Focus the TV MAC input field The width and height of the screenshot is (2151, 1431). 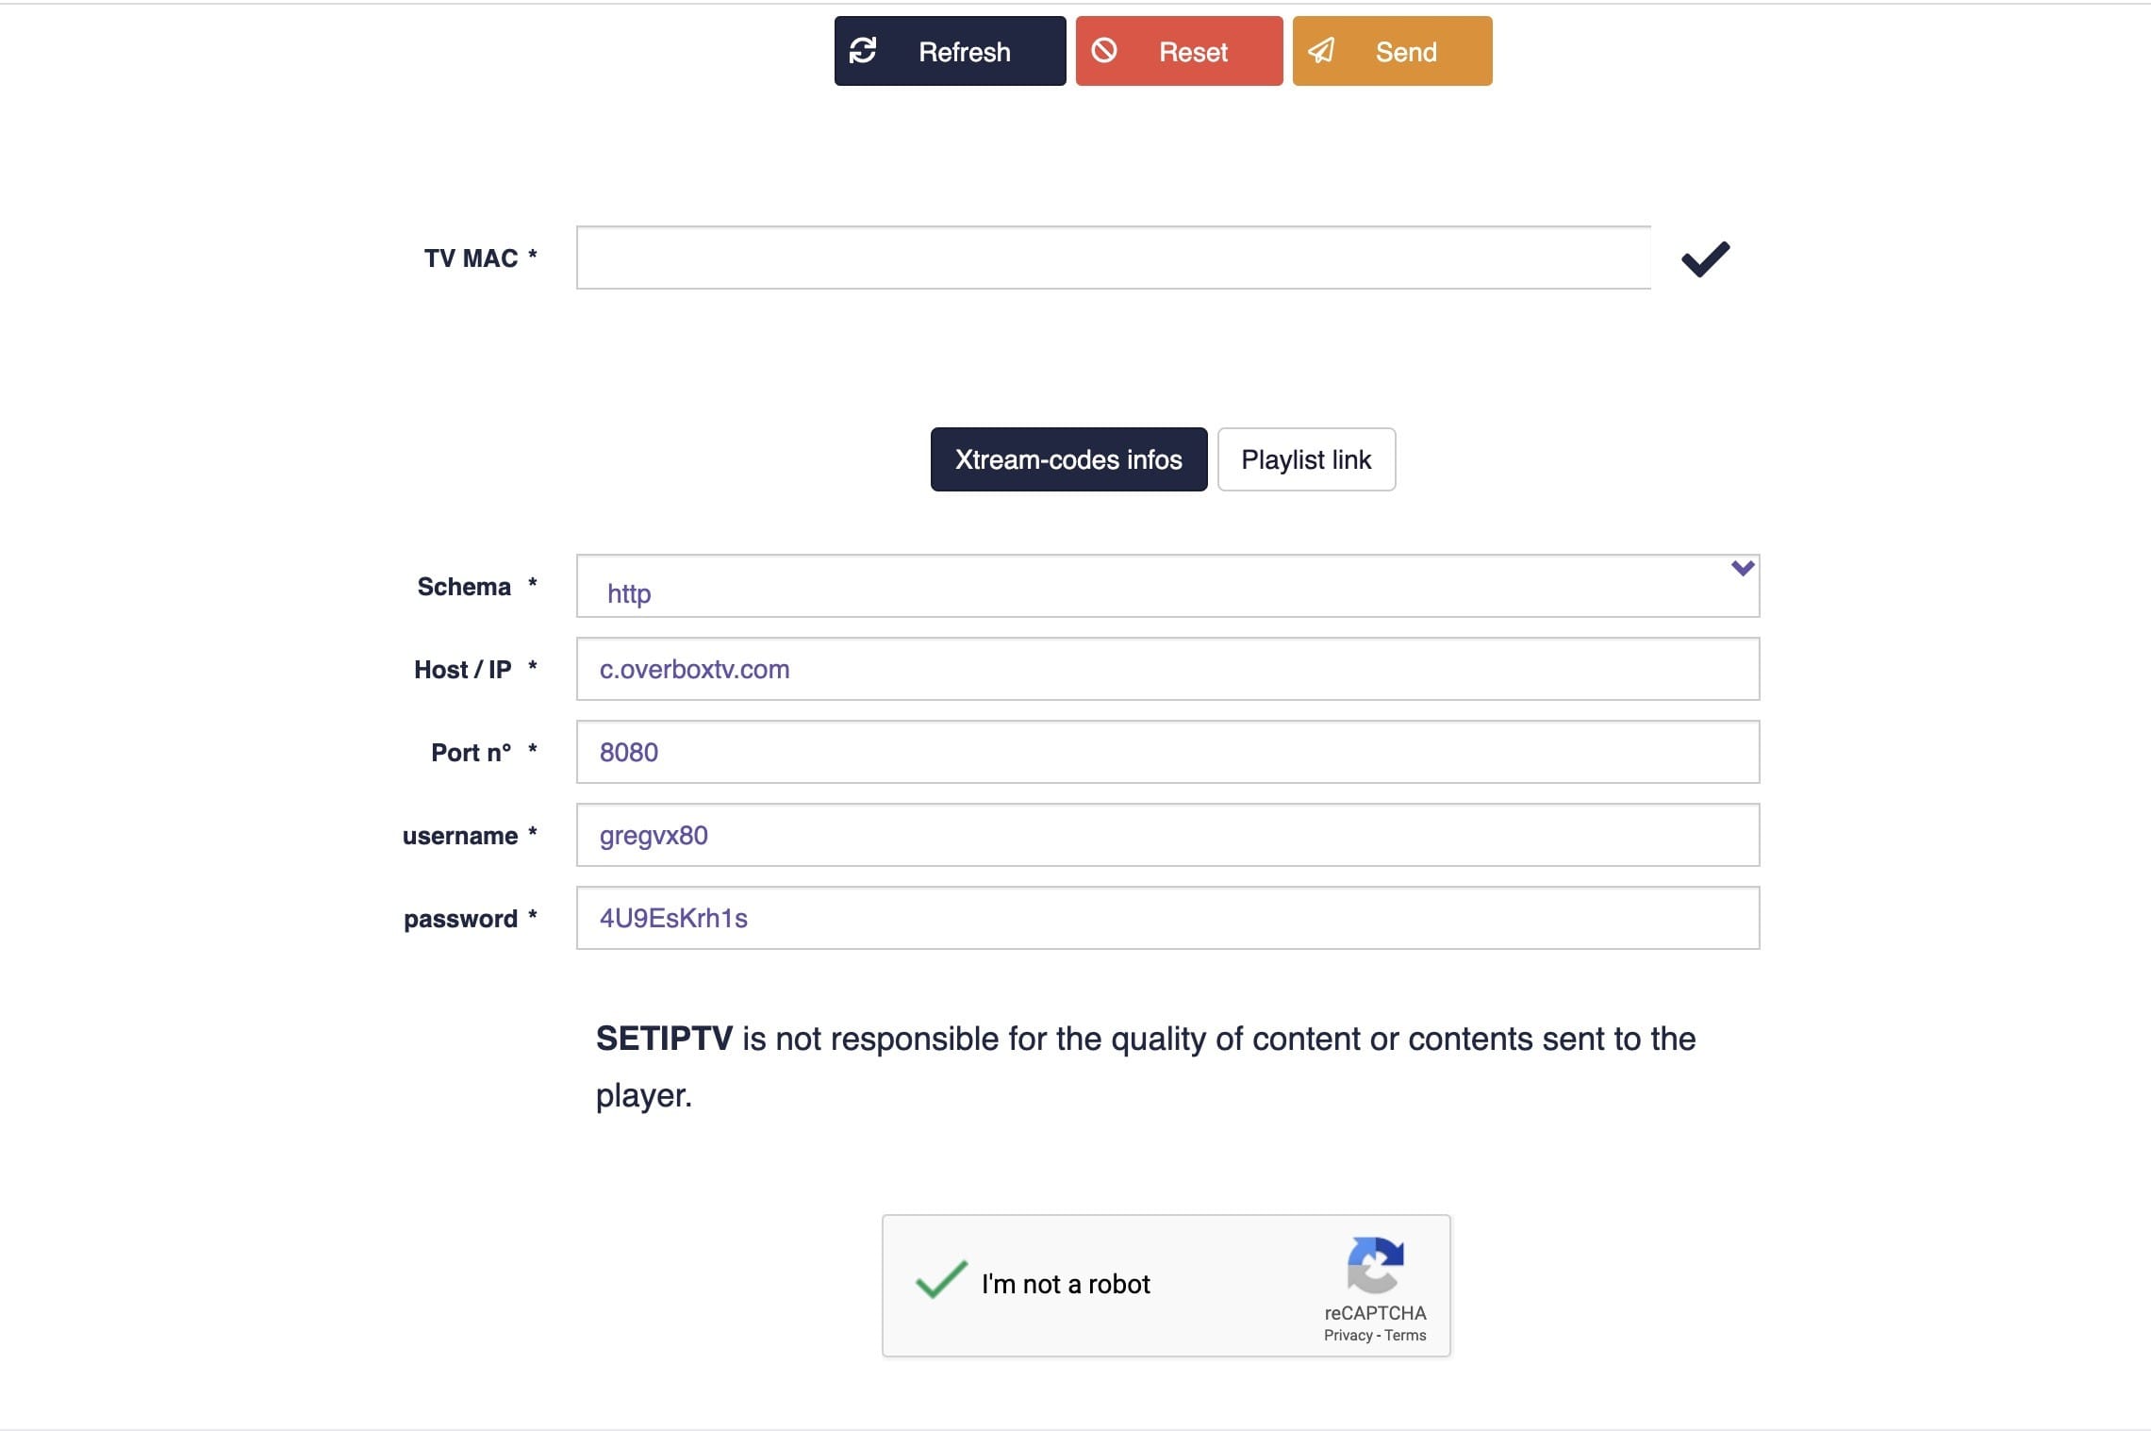coord(1113,258)
